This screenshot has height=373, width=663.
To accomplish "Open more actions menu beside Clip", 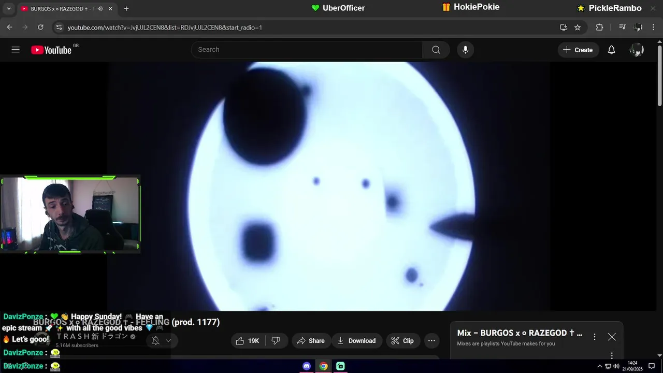I will tap(431, 340).
